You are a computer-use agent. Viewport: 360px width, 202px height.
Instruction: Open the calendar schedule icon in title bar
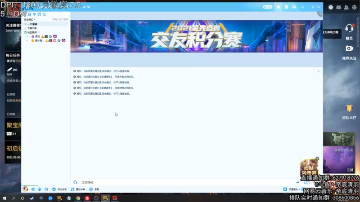(x=286, y=7)
